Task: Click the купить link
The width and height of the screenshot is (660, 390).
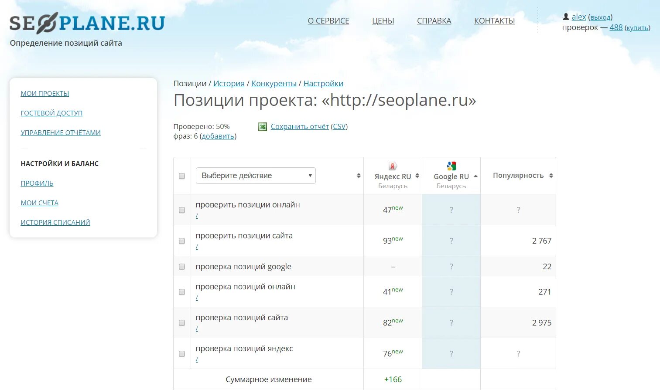Action: point(637,28)
